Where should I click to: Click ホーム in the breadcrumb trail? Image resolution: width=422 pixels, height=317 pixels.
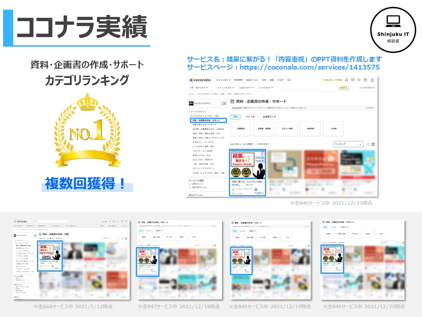pos(191,94)
